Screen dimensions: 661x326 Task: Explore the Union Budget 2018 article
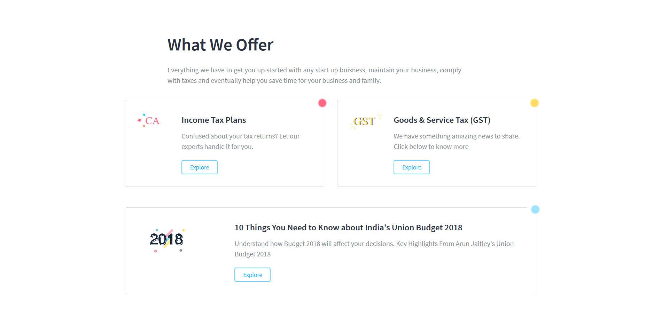(x=252, y=275)
